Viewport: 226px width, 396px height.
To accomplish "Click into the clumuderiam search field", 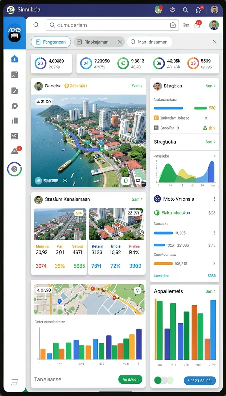I will (112, 25).
